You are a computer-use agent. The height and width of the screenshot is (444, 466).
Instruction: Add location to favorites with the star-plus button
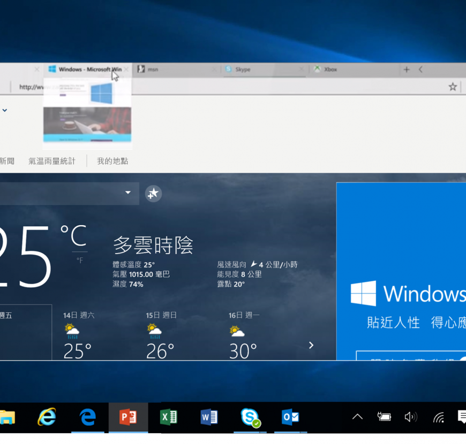[153, 194]
